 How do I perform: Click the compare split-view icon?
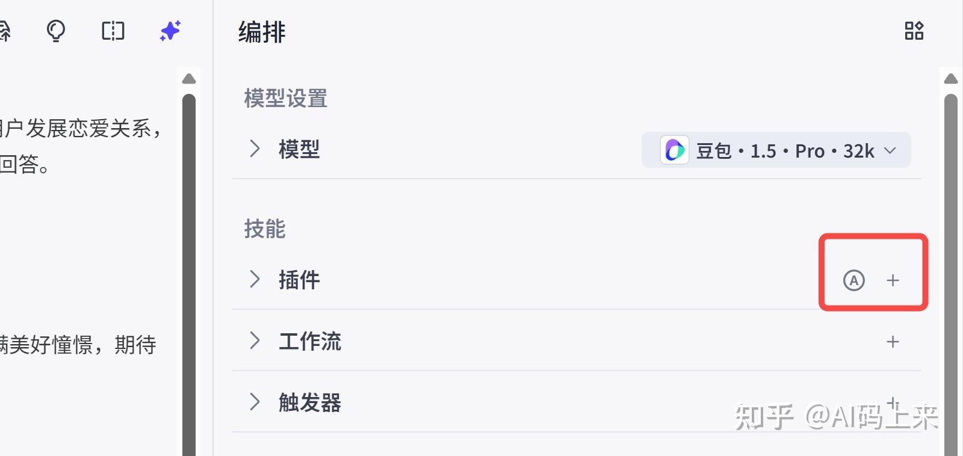(x=113, y=31)
